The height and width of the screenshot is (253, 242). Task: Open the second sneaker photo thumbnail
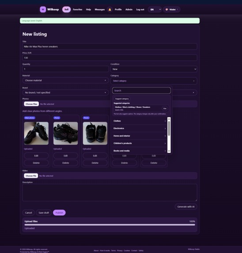66,133
